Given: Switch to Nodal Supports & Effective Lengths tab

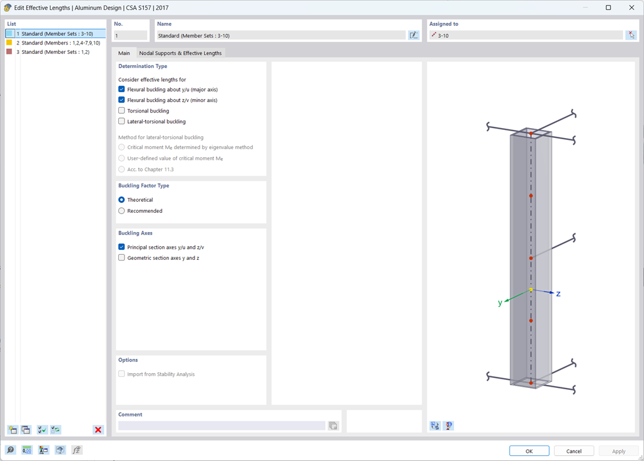Looking at the screenshot, I should [180, 53].
